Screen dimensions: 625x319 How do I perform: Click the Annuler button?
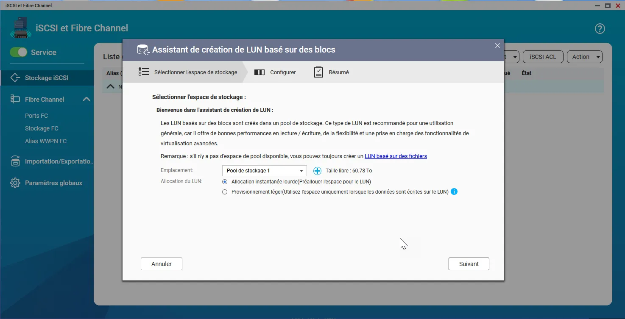pos(162,264)
